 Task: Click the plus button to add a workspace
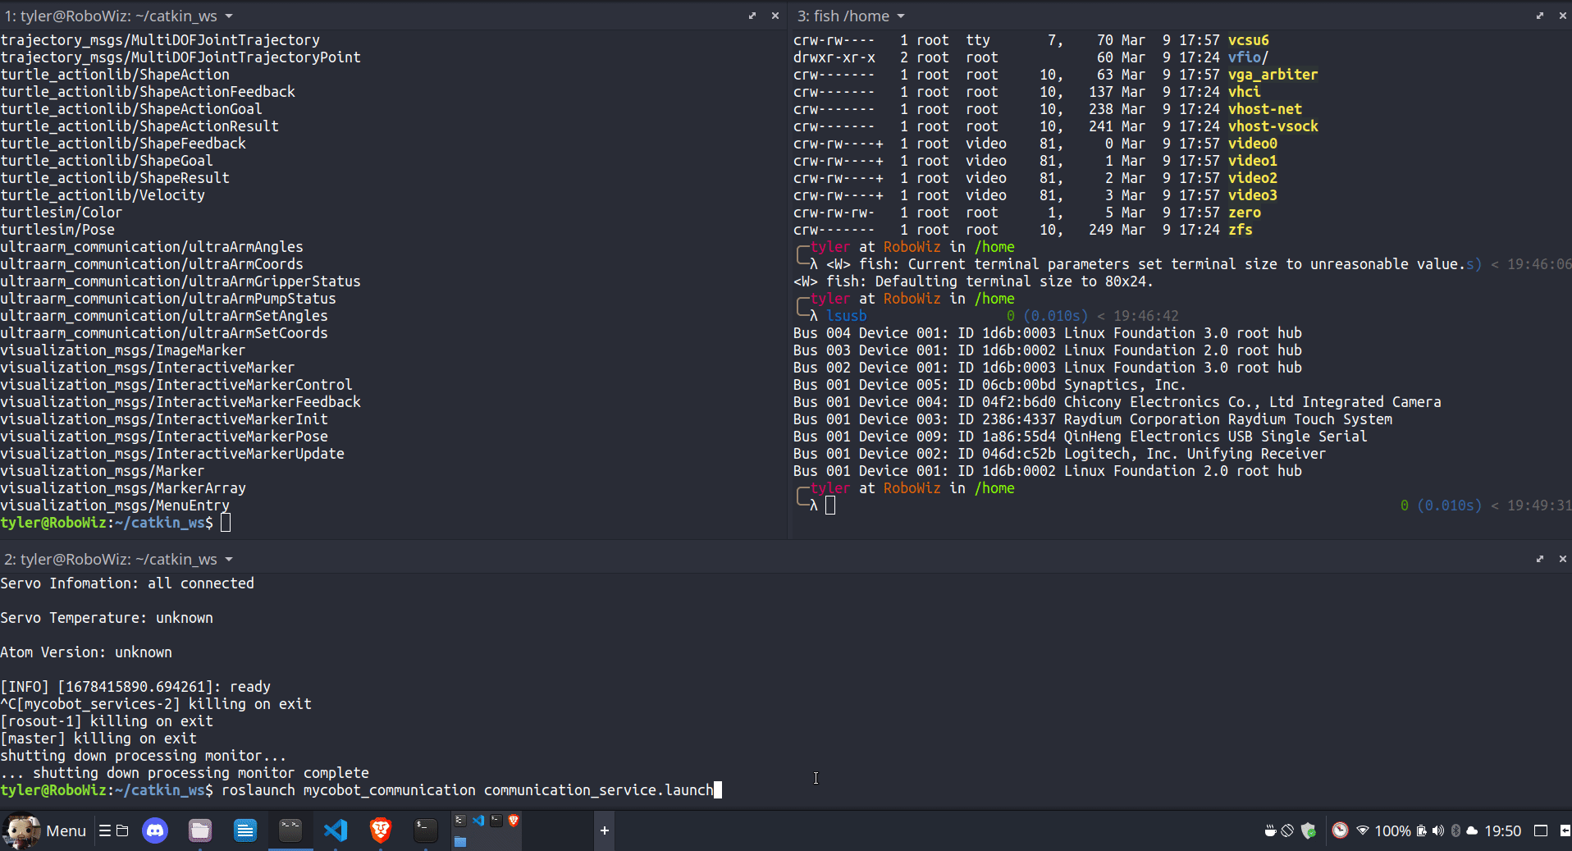605,830
